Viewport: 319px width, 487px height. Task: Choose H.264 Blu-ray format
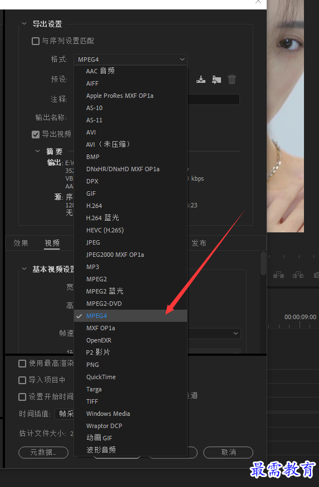coord(130,218)
